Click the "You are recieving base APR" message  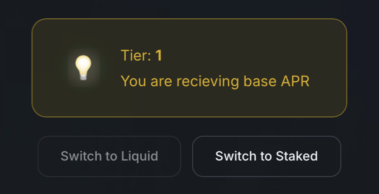point(215,81)
